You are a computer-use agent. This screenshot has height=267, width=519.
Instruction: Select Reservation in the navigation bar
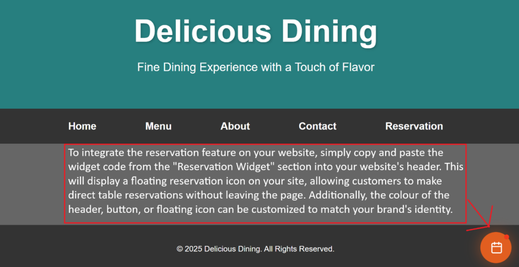click(414, 126)
